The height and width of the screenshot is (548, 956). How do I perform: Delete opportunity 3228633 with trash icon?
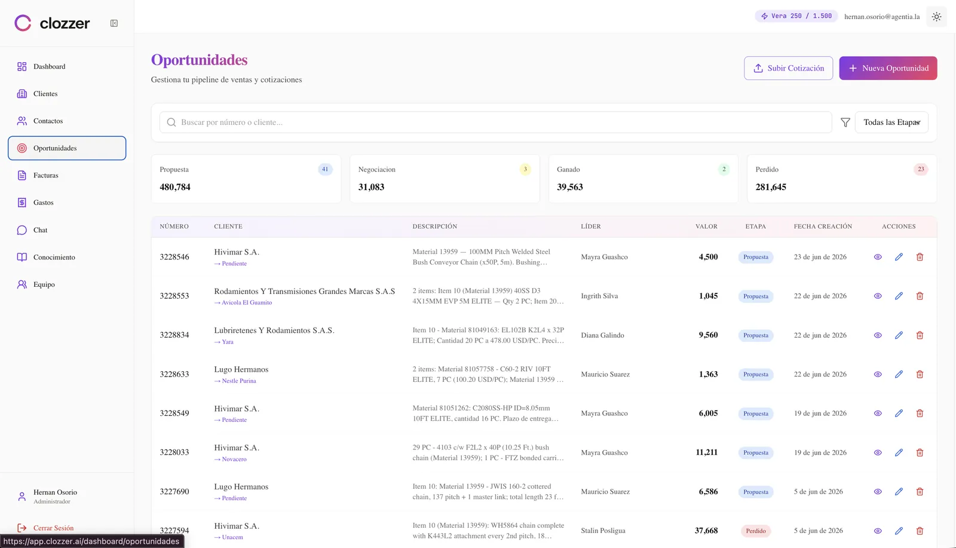pyautogui.click(x=920, y=375)
